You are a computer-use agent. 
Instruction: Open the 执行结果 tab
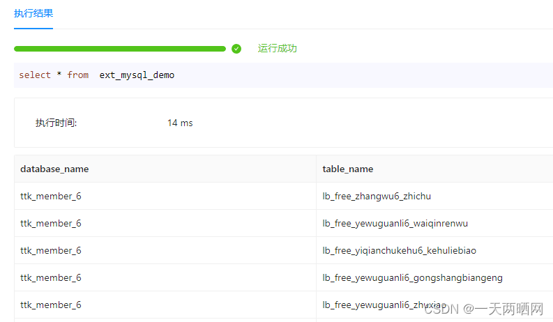click(33, 13)
